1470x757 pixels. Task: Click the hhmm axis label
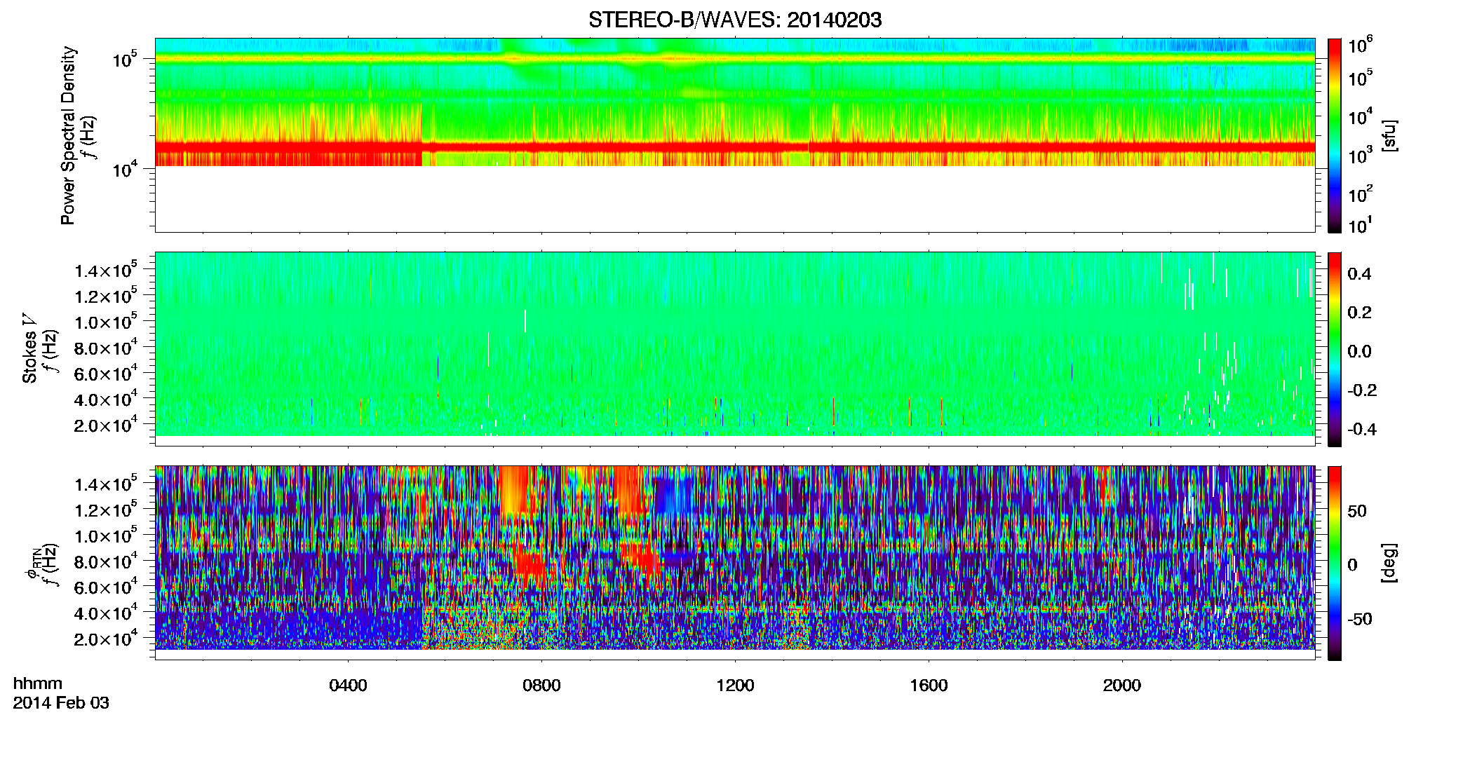point(38,683)
